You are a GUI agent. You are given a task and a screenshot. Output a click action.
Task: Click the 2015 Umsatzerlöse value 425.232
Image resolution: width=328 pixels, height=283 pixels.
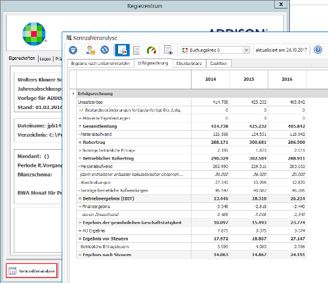(258, 102)
